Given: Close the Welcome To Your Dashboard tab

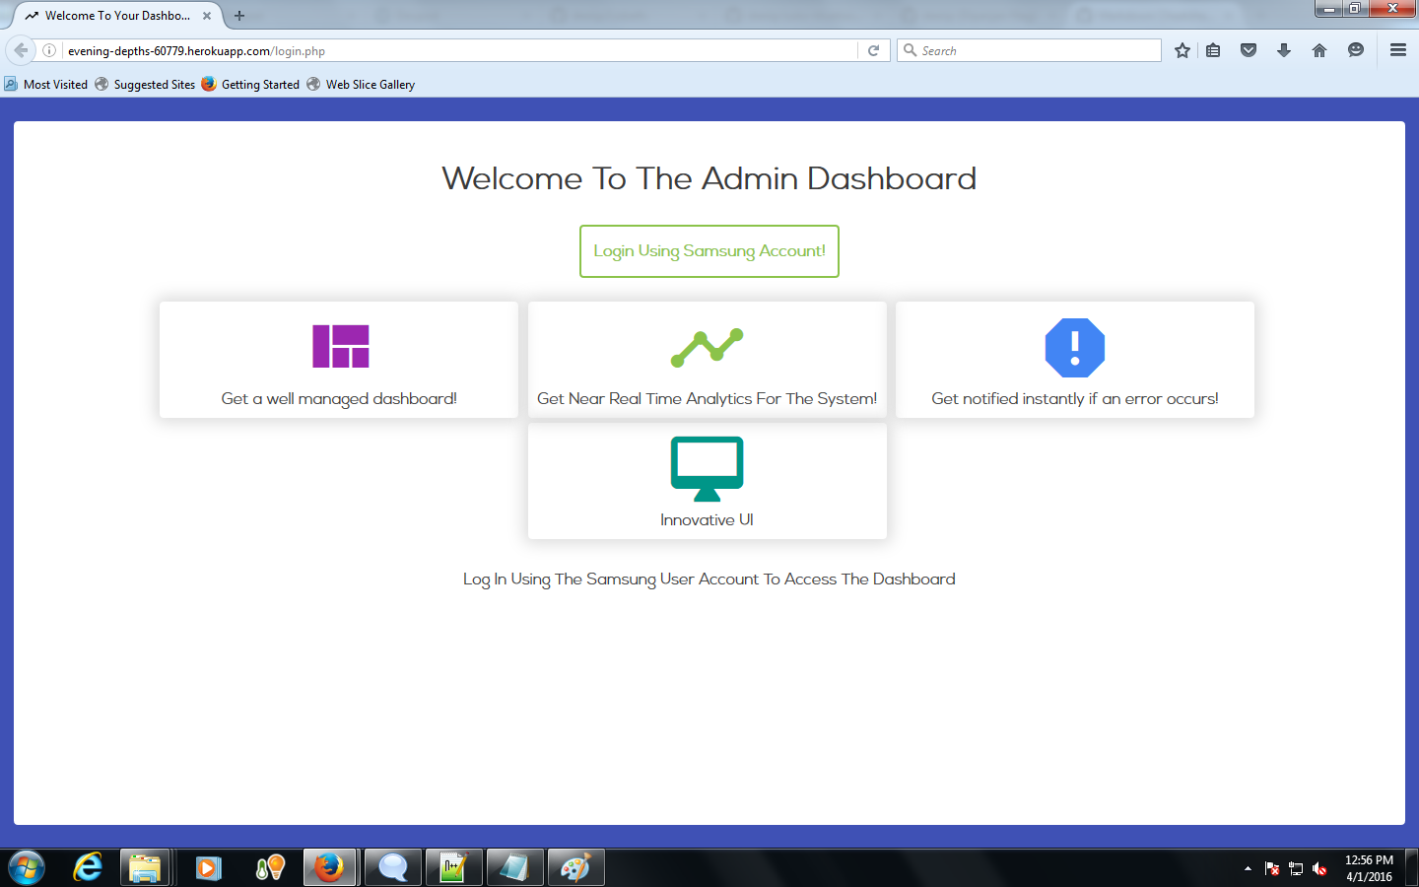Looking at the screenshot, I should point(207,16).
